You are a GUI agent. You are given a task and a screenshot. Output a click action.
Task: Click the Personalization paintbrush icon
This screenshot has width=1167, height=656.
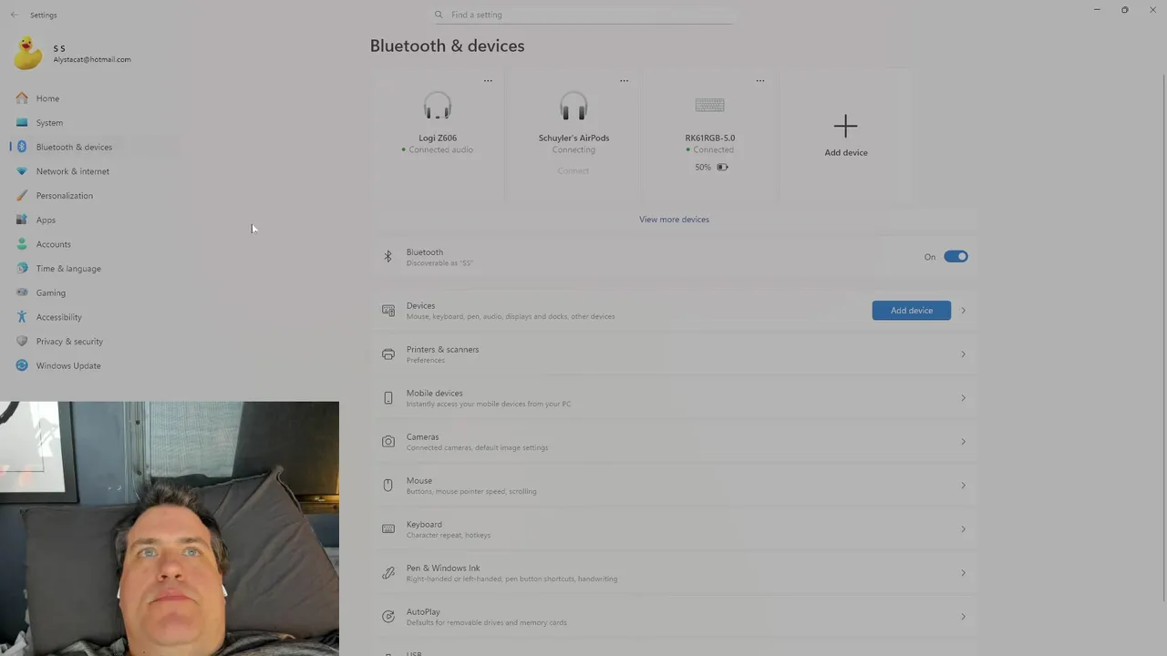22,196
